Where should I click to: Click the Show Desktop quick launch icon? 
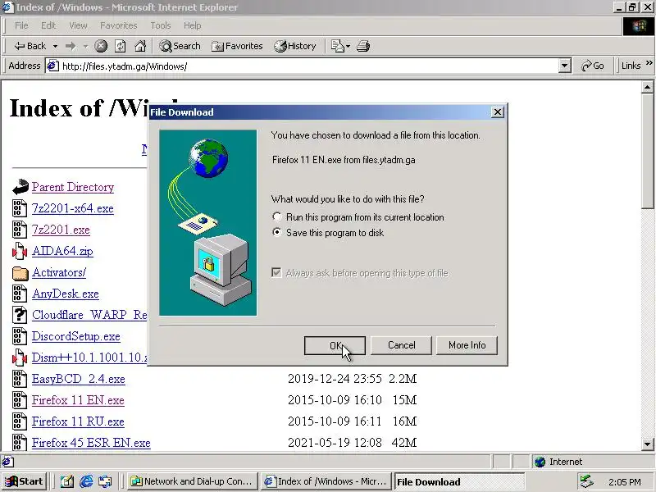66,482
